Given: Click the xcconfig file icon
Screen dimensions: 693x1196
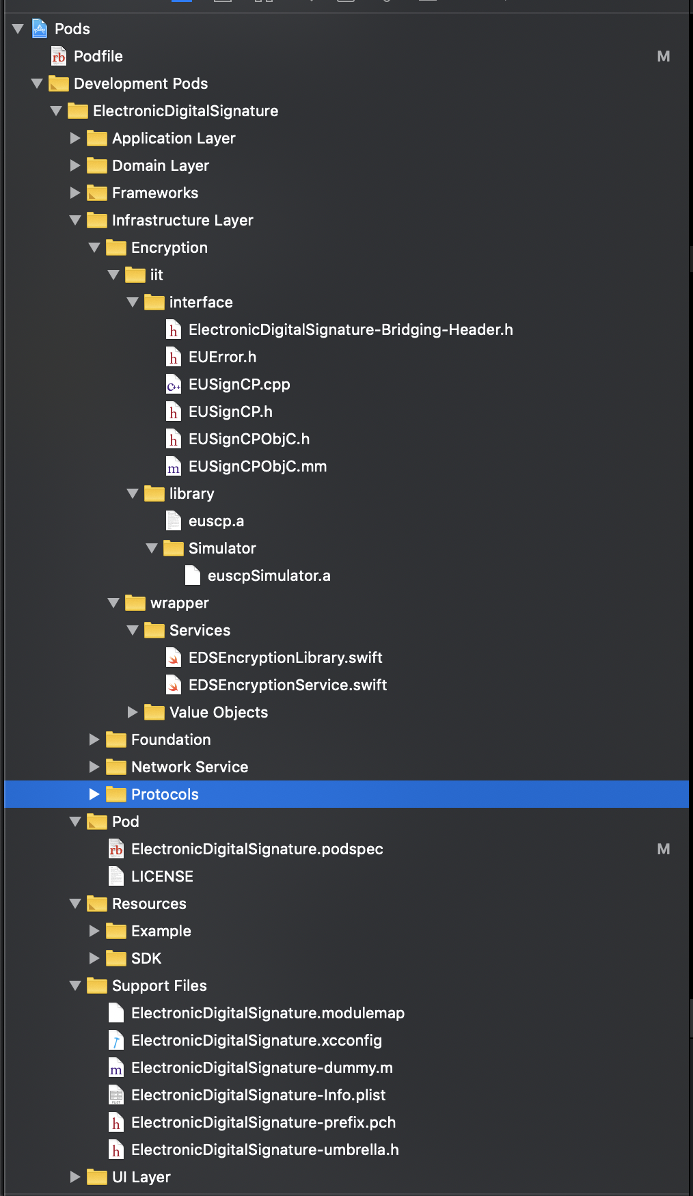Looking at the screenshot, I should click(x=116, y=1040).
